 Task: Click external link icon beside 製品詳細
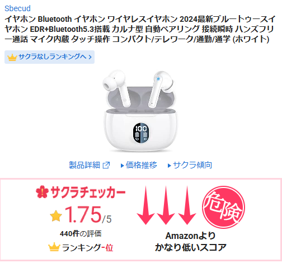pyautogui.click(x=106, y=165)
